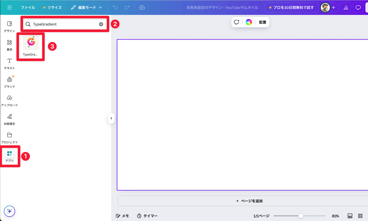Image resolution: width=368 pixels, height=221 pixels.
Task: Open the 素材 elements panel
Action: [x=10, y=45]
